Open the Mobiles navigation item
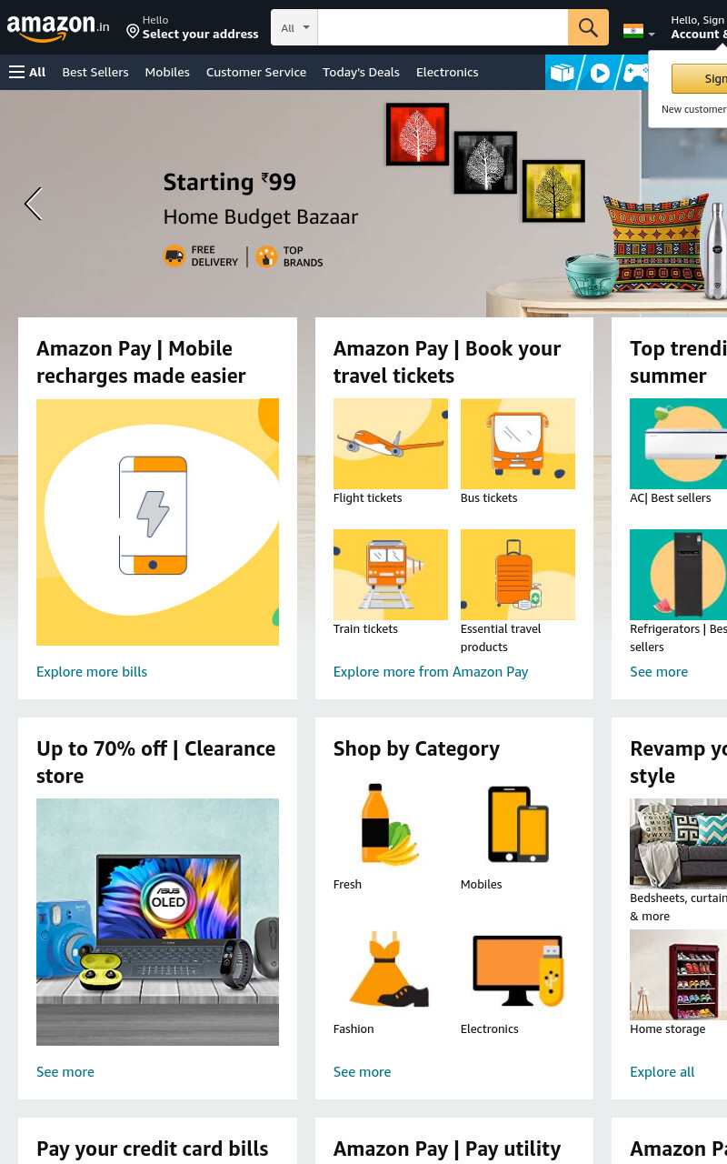Screen dimensions: 727x1164 pos(167,72)
